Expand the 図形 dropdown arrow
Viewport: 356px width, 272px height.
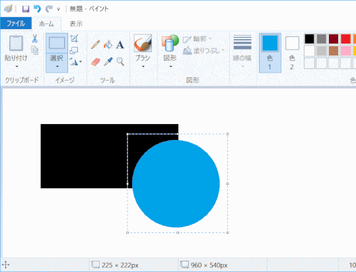pyautogui.click(x=170, y=67)
